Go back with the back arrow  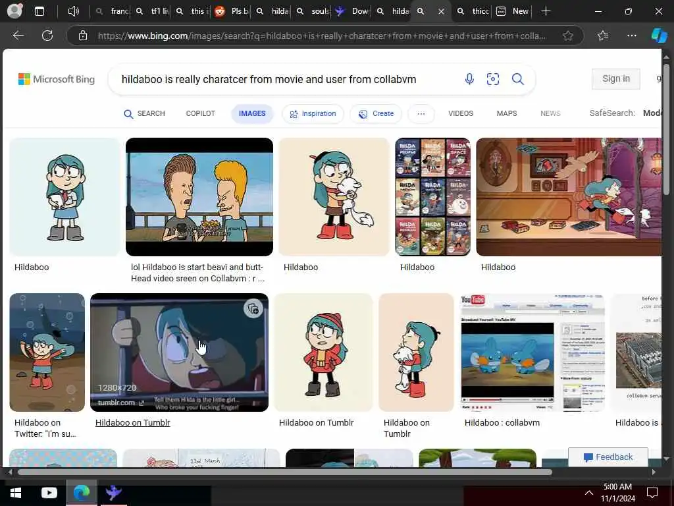pos(18,36)
